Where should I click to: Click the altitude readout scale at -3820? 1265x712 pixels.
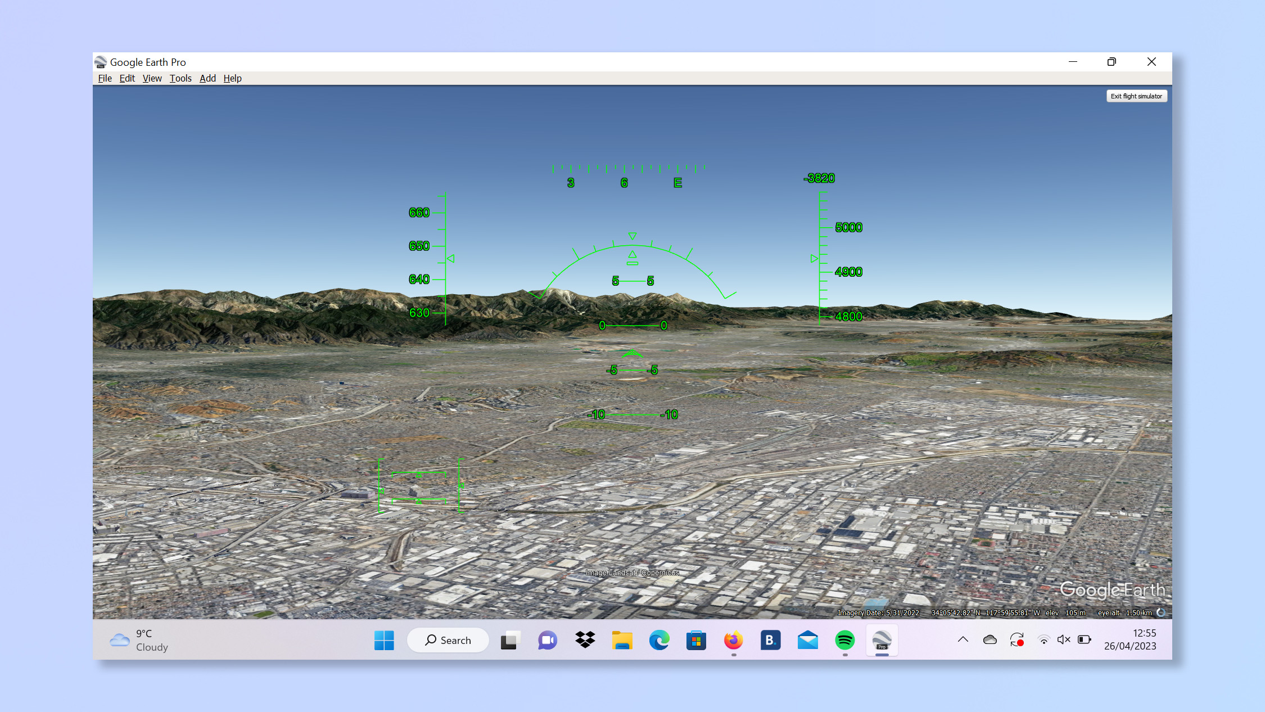coord(817,178)
